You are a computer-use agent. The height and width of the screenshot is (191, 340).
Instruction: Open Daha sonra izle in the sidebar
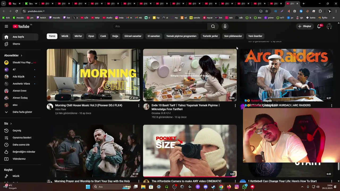point(20,145)
